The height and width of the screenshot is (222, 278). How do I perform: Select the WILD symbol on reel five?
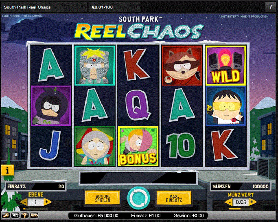[x=226, y=65]
